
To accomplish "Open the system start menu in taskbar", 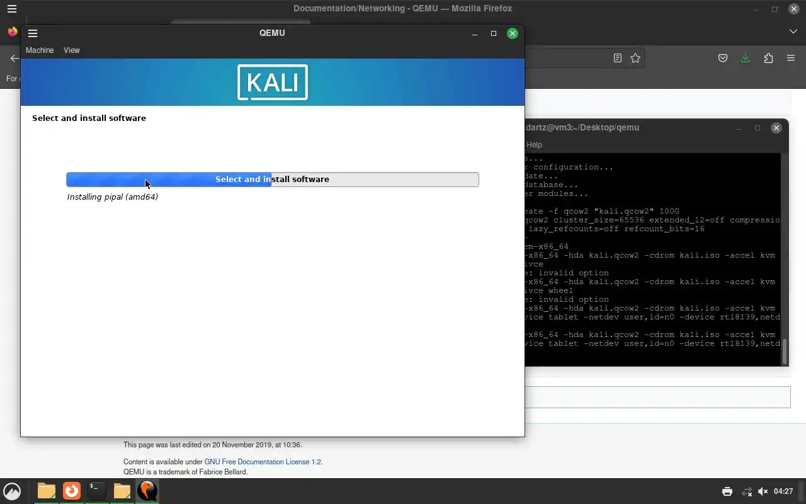I will coord(12,491).
